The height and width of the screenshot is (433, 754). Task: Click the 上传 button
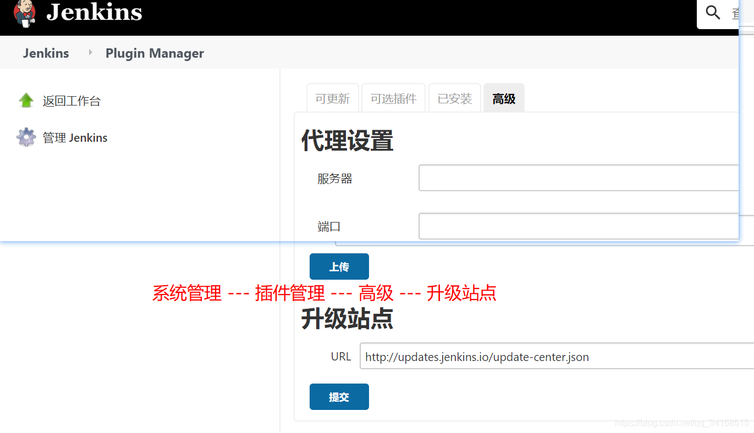click(339, 267)
